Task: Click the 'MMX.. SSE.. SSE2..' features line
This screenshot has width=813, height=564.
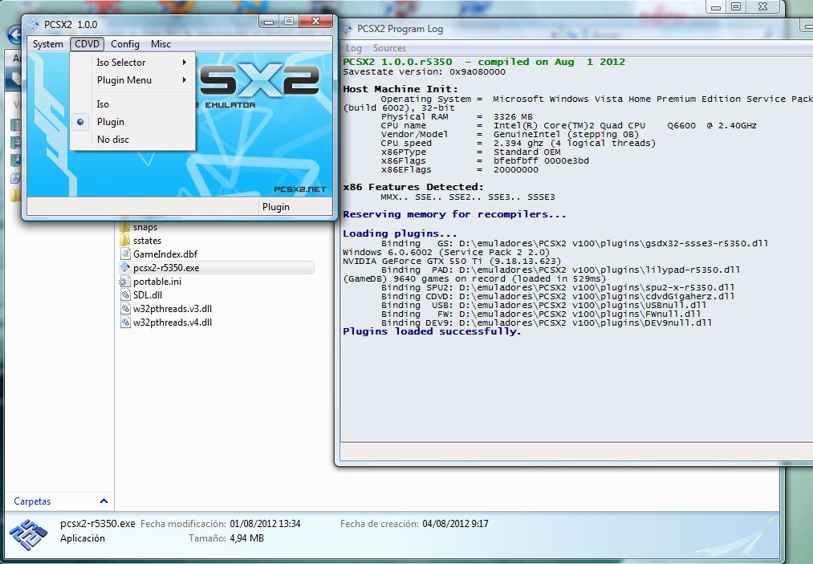Action: pyautogui.click(x=468, y=197)
